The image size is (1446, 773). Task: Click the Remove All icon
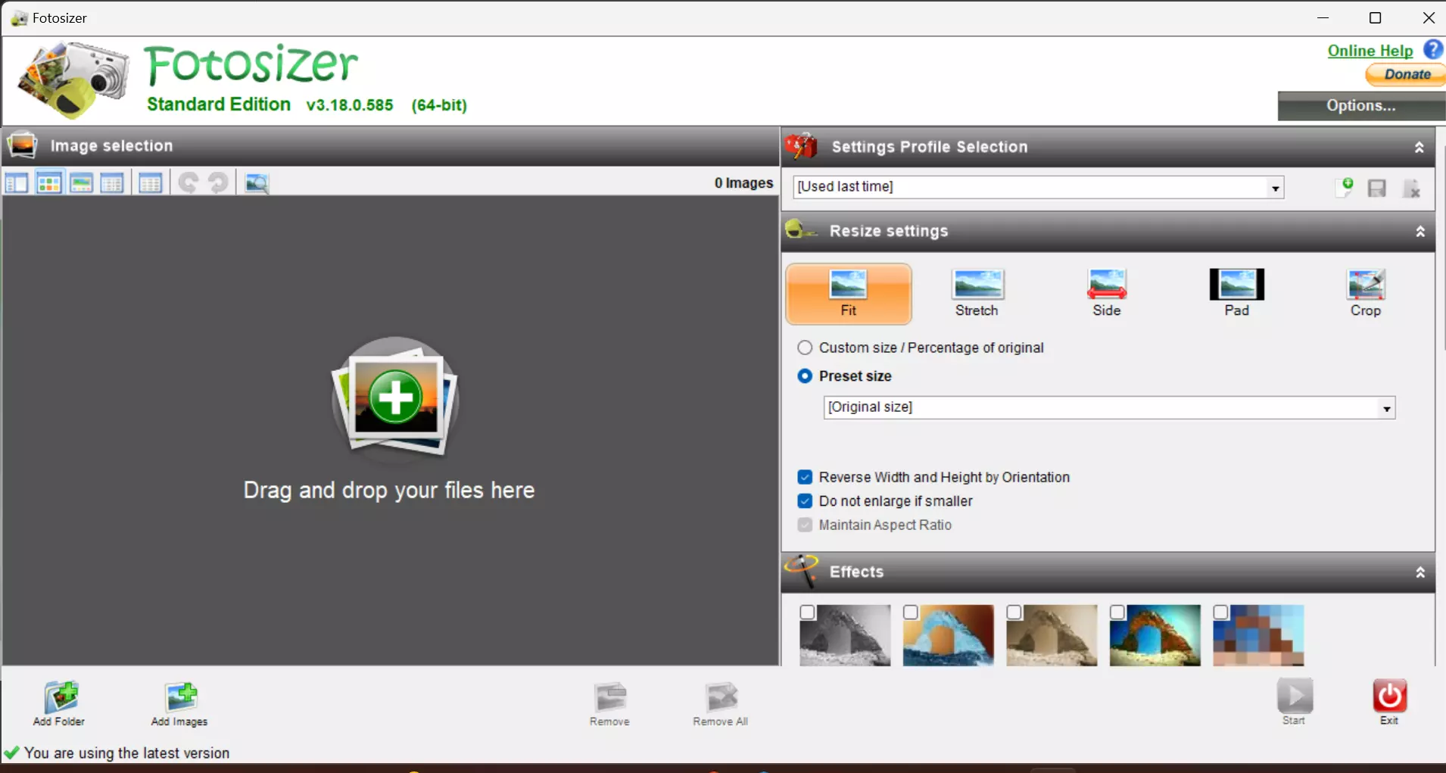click(721, 704)
